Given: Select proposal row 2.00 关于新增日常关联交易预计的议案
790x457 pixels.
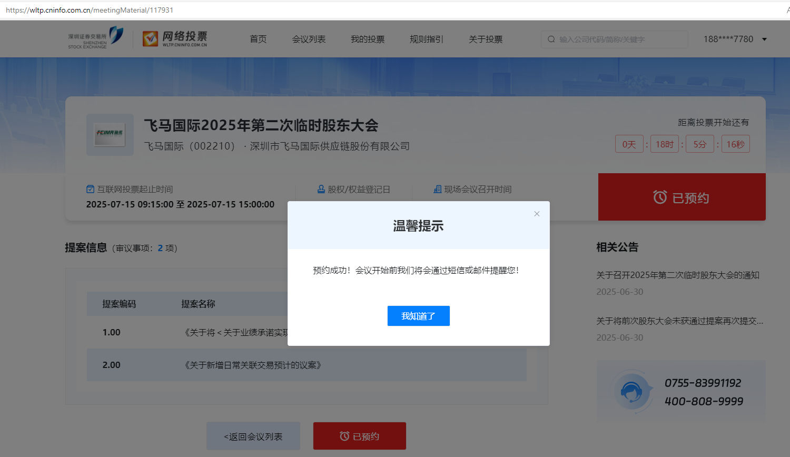Looking at the screenshot, I should pos(307,365).
